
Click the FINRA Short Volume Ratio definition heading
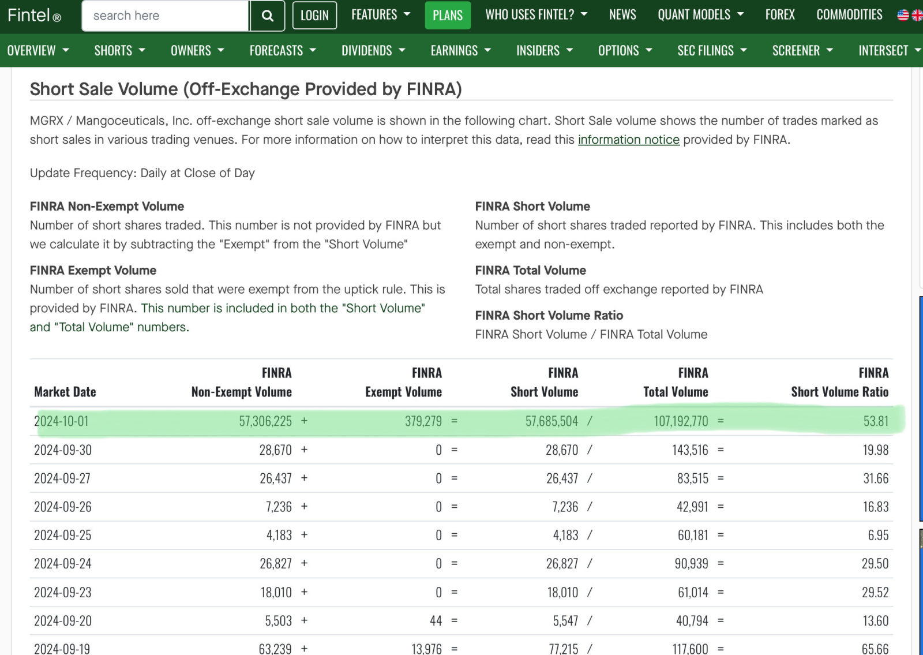point(549,315)
